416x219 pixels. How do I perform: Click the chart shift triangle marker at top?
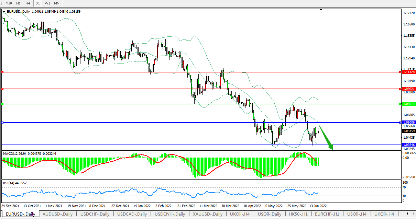pos(321,10)
